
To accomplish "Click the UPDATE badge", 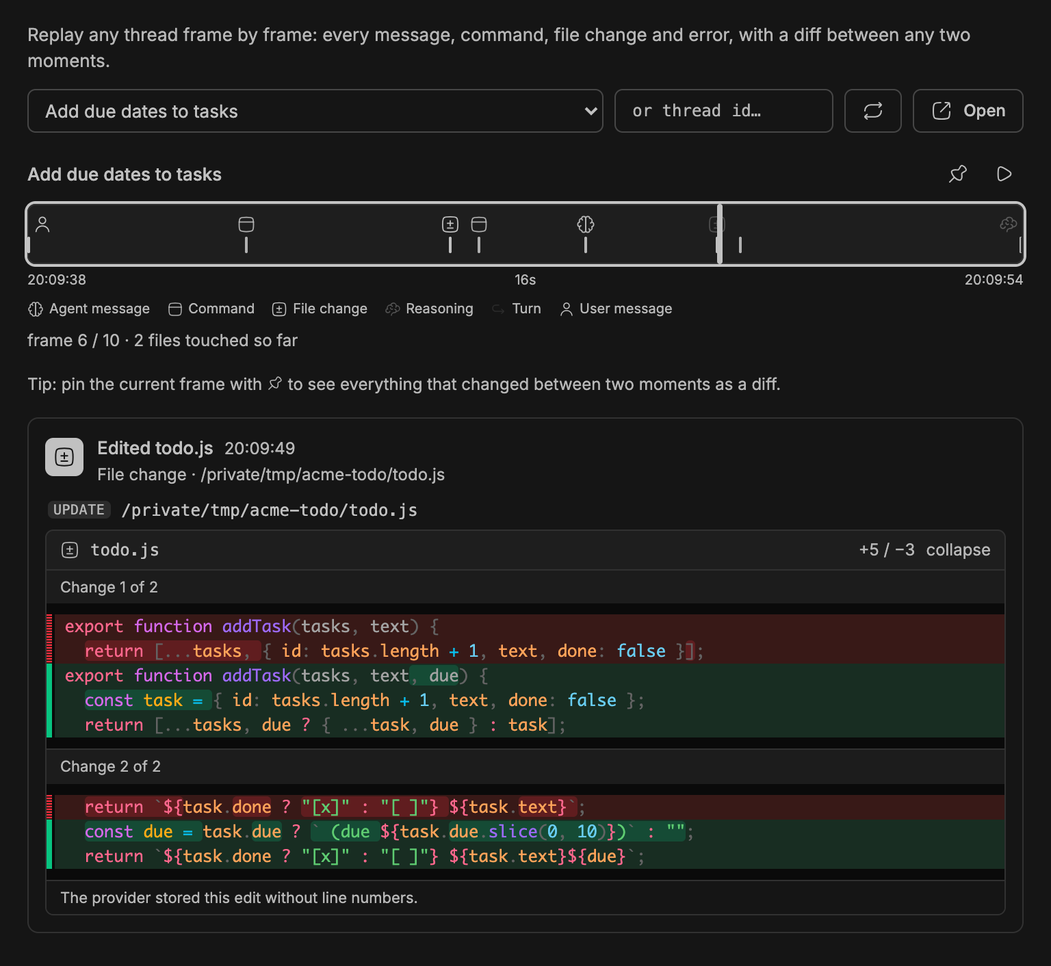I will point(79,510).
